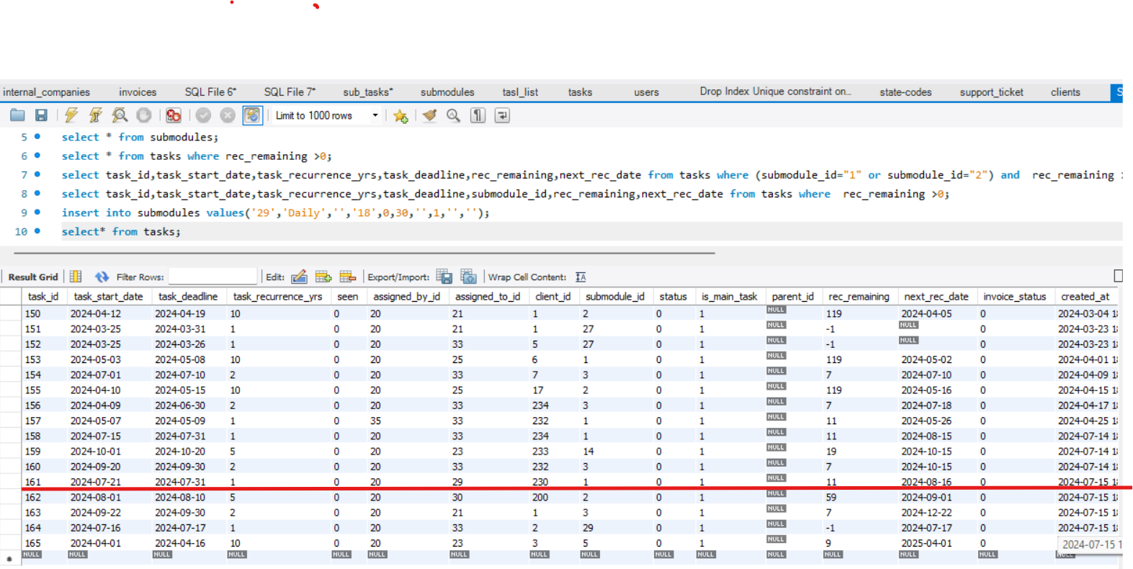Select the client_id cell 200
This screenshot has height=569, width=1133.
click(x=552, y=498)
